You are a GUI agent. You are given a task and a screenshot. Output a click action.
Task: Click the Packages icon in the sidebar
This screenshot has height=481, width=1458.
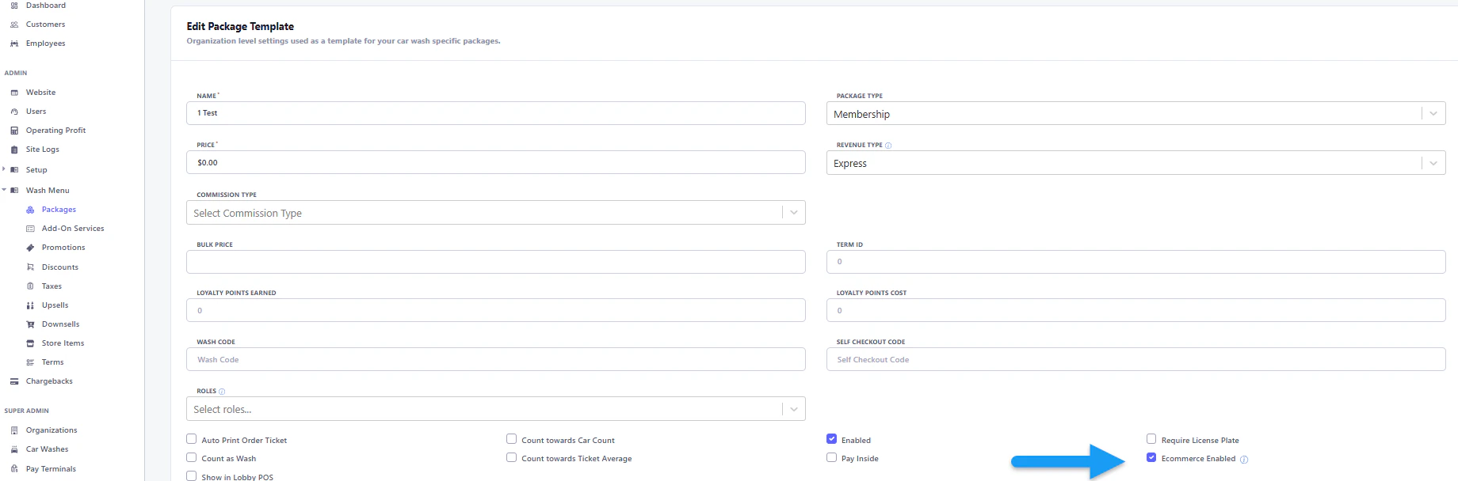pos(30,210)
